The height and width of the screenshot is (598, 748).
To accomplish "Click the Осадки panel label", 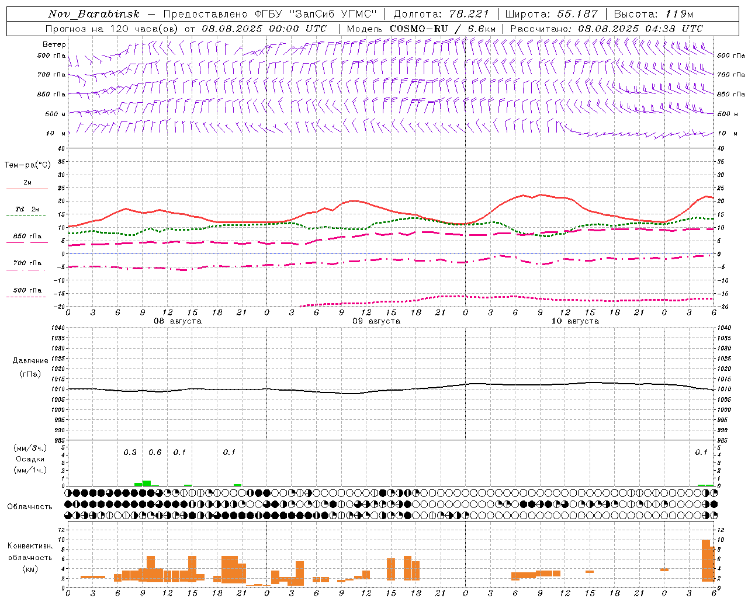I will pos(30,459).
